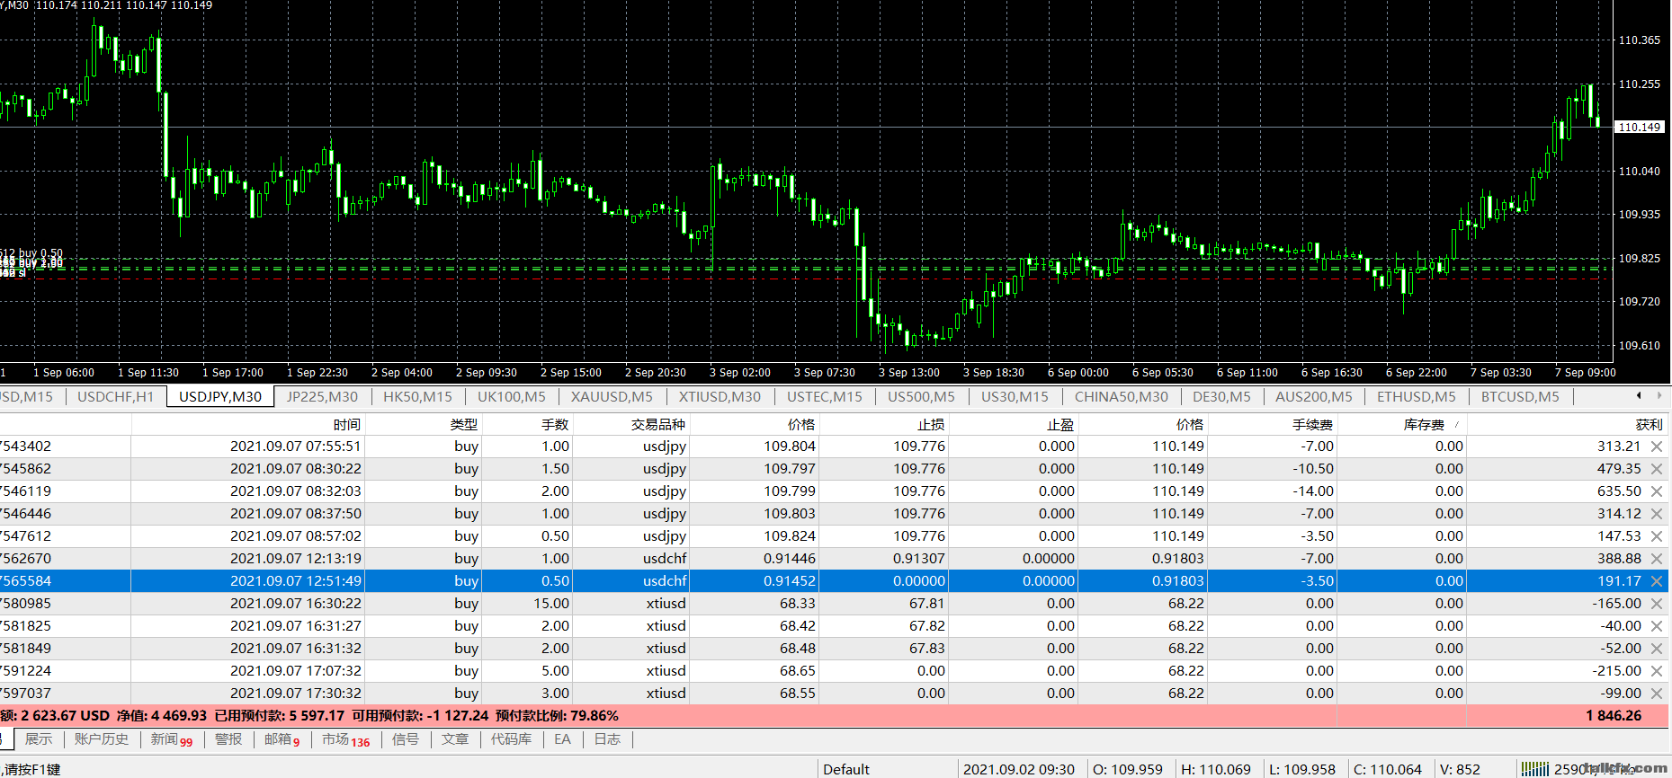Open the 日志 journal tab
This screenshot has height=778, width=1672.
pos(607,739)
